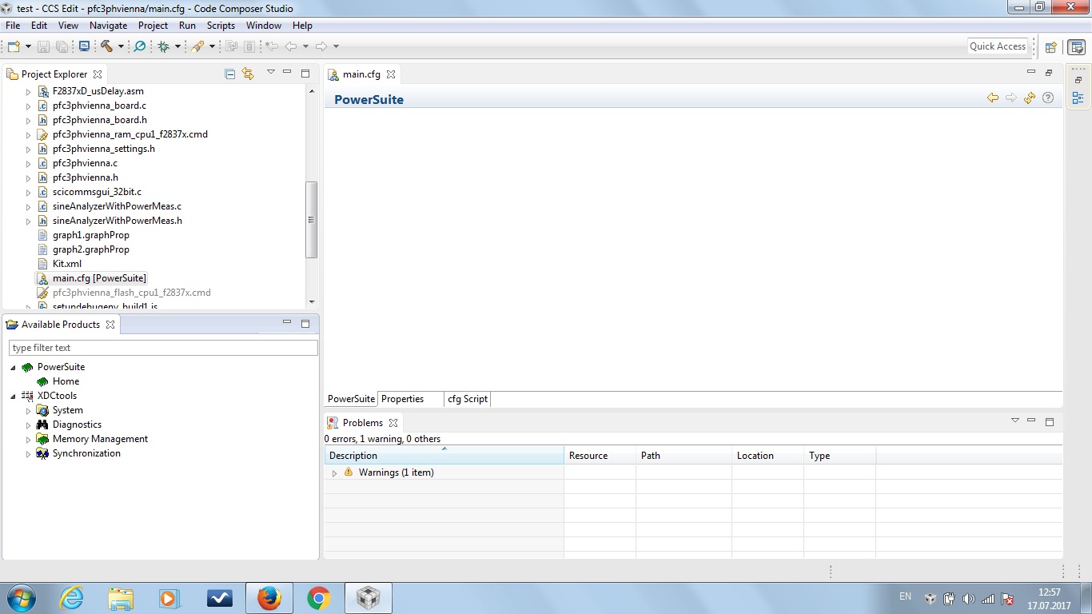Image resolution: width=1092 pixels, height=614 pixels.
Task: Close the Problems view tab
Action: tap(393, 423)
